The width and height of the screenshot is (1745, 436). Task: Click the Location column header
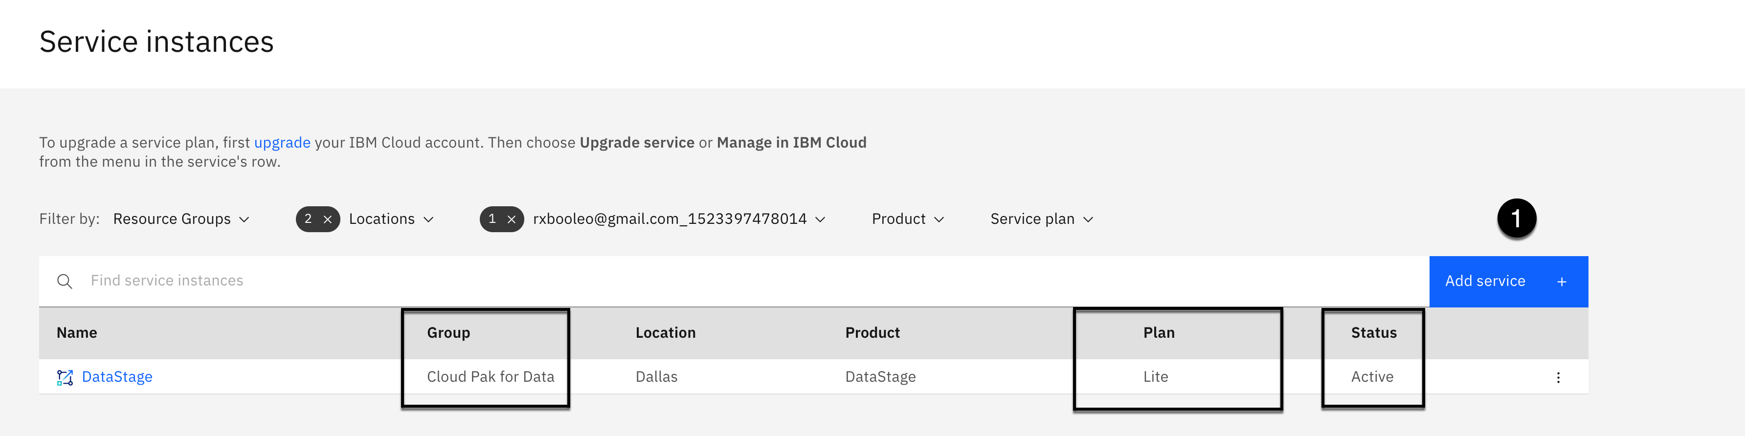665,333
